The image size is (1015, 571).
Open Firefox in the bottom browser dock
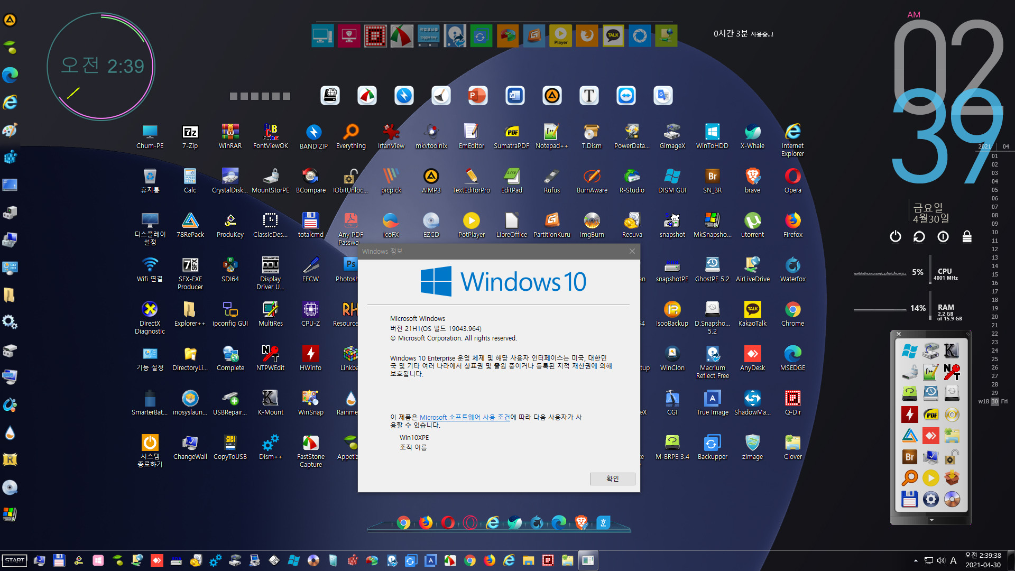click(x=426, y=523)
